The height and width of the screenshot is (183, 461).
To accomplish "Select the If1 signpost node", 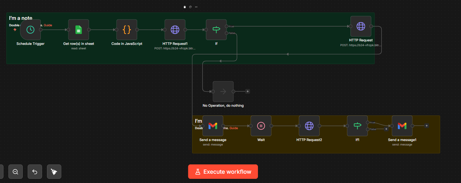I will pyautogui.click(x=357, y=126).
